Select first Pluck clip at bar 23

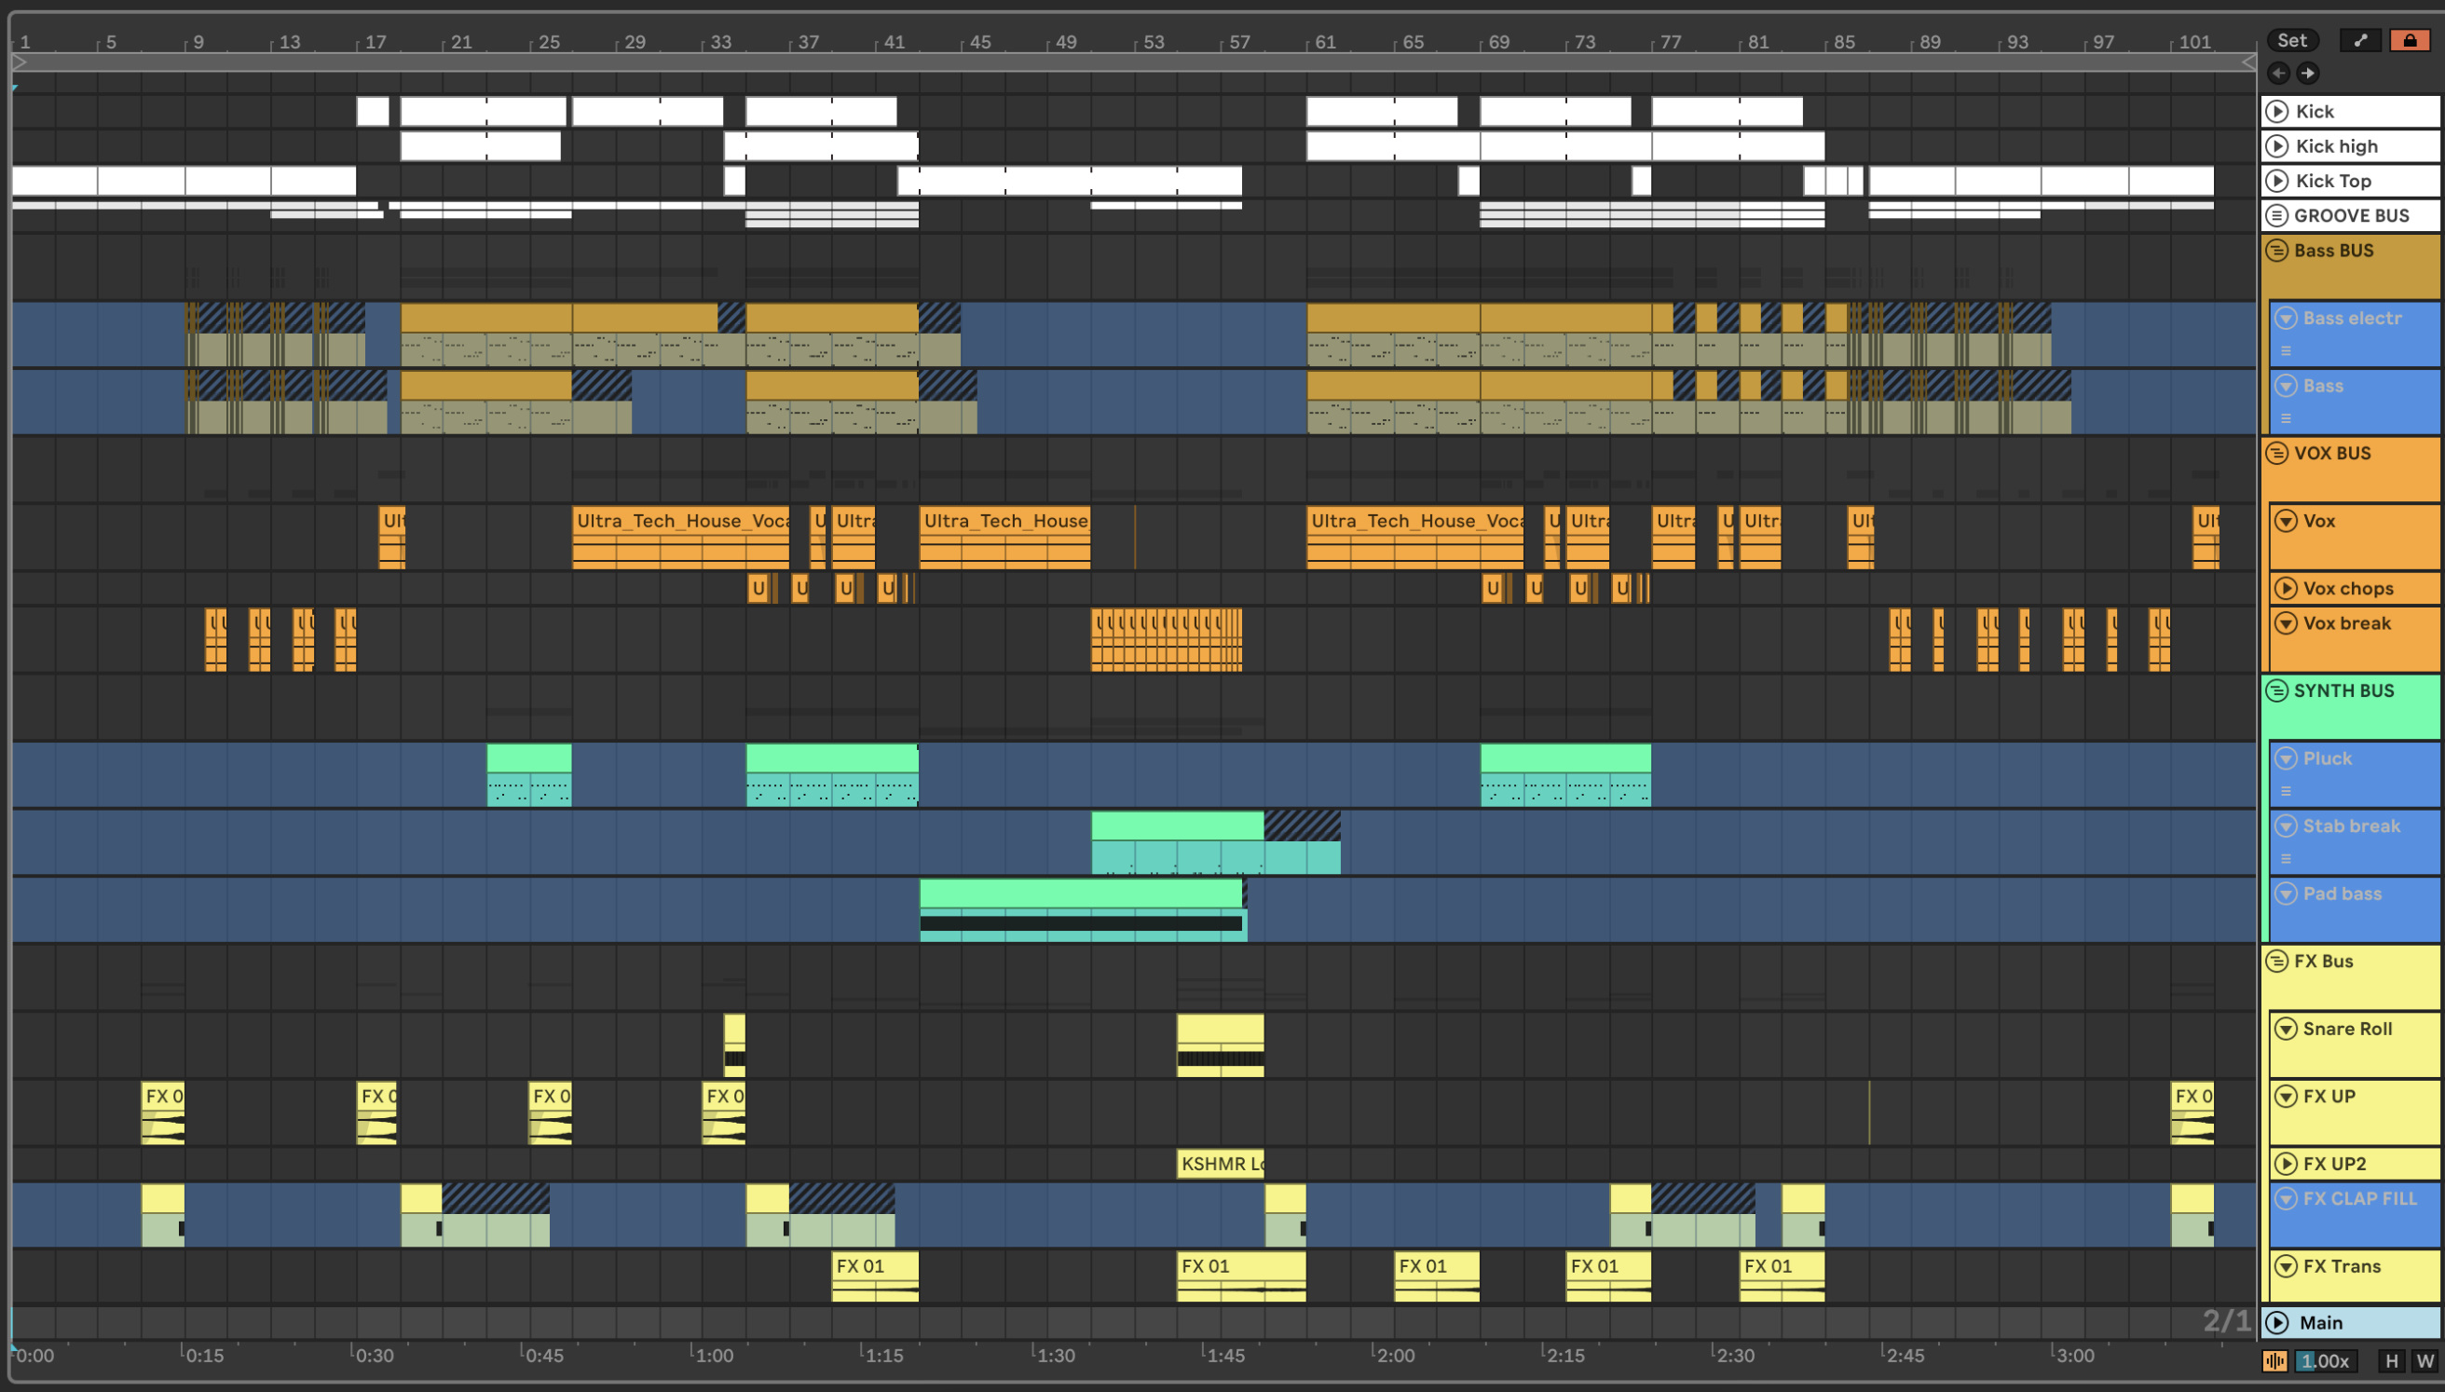pyautogui.click(x=529, y=774)
